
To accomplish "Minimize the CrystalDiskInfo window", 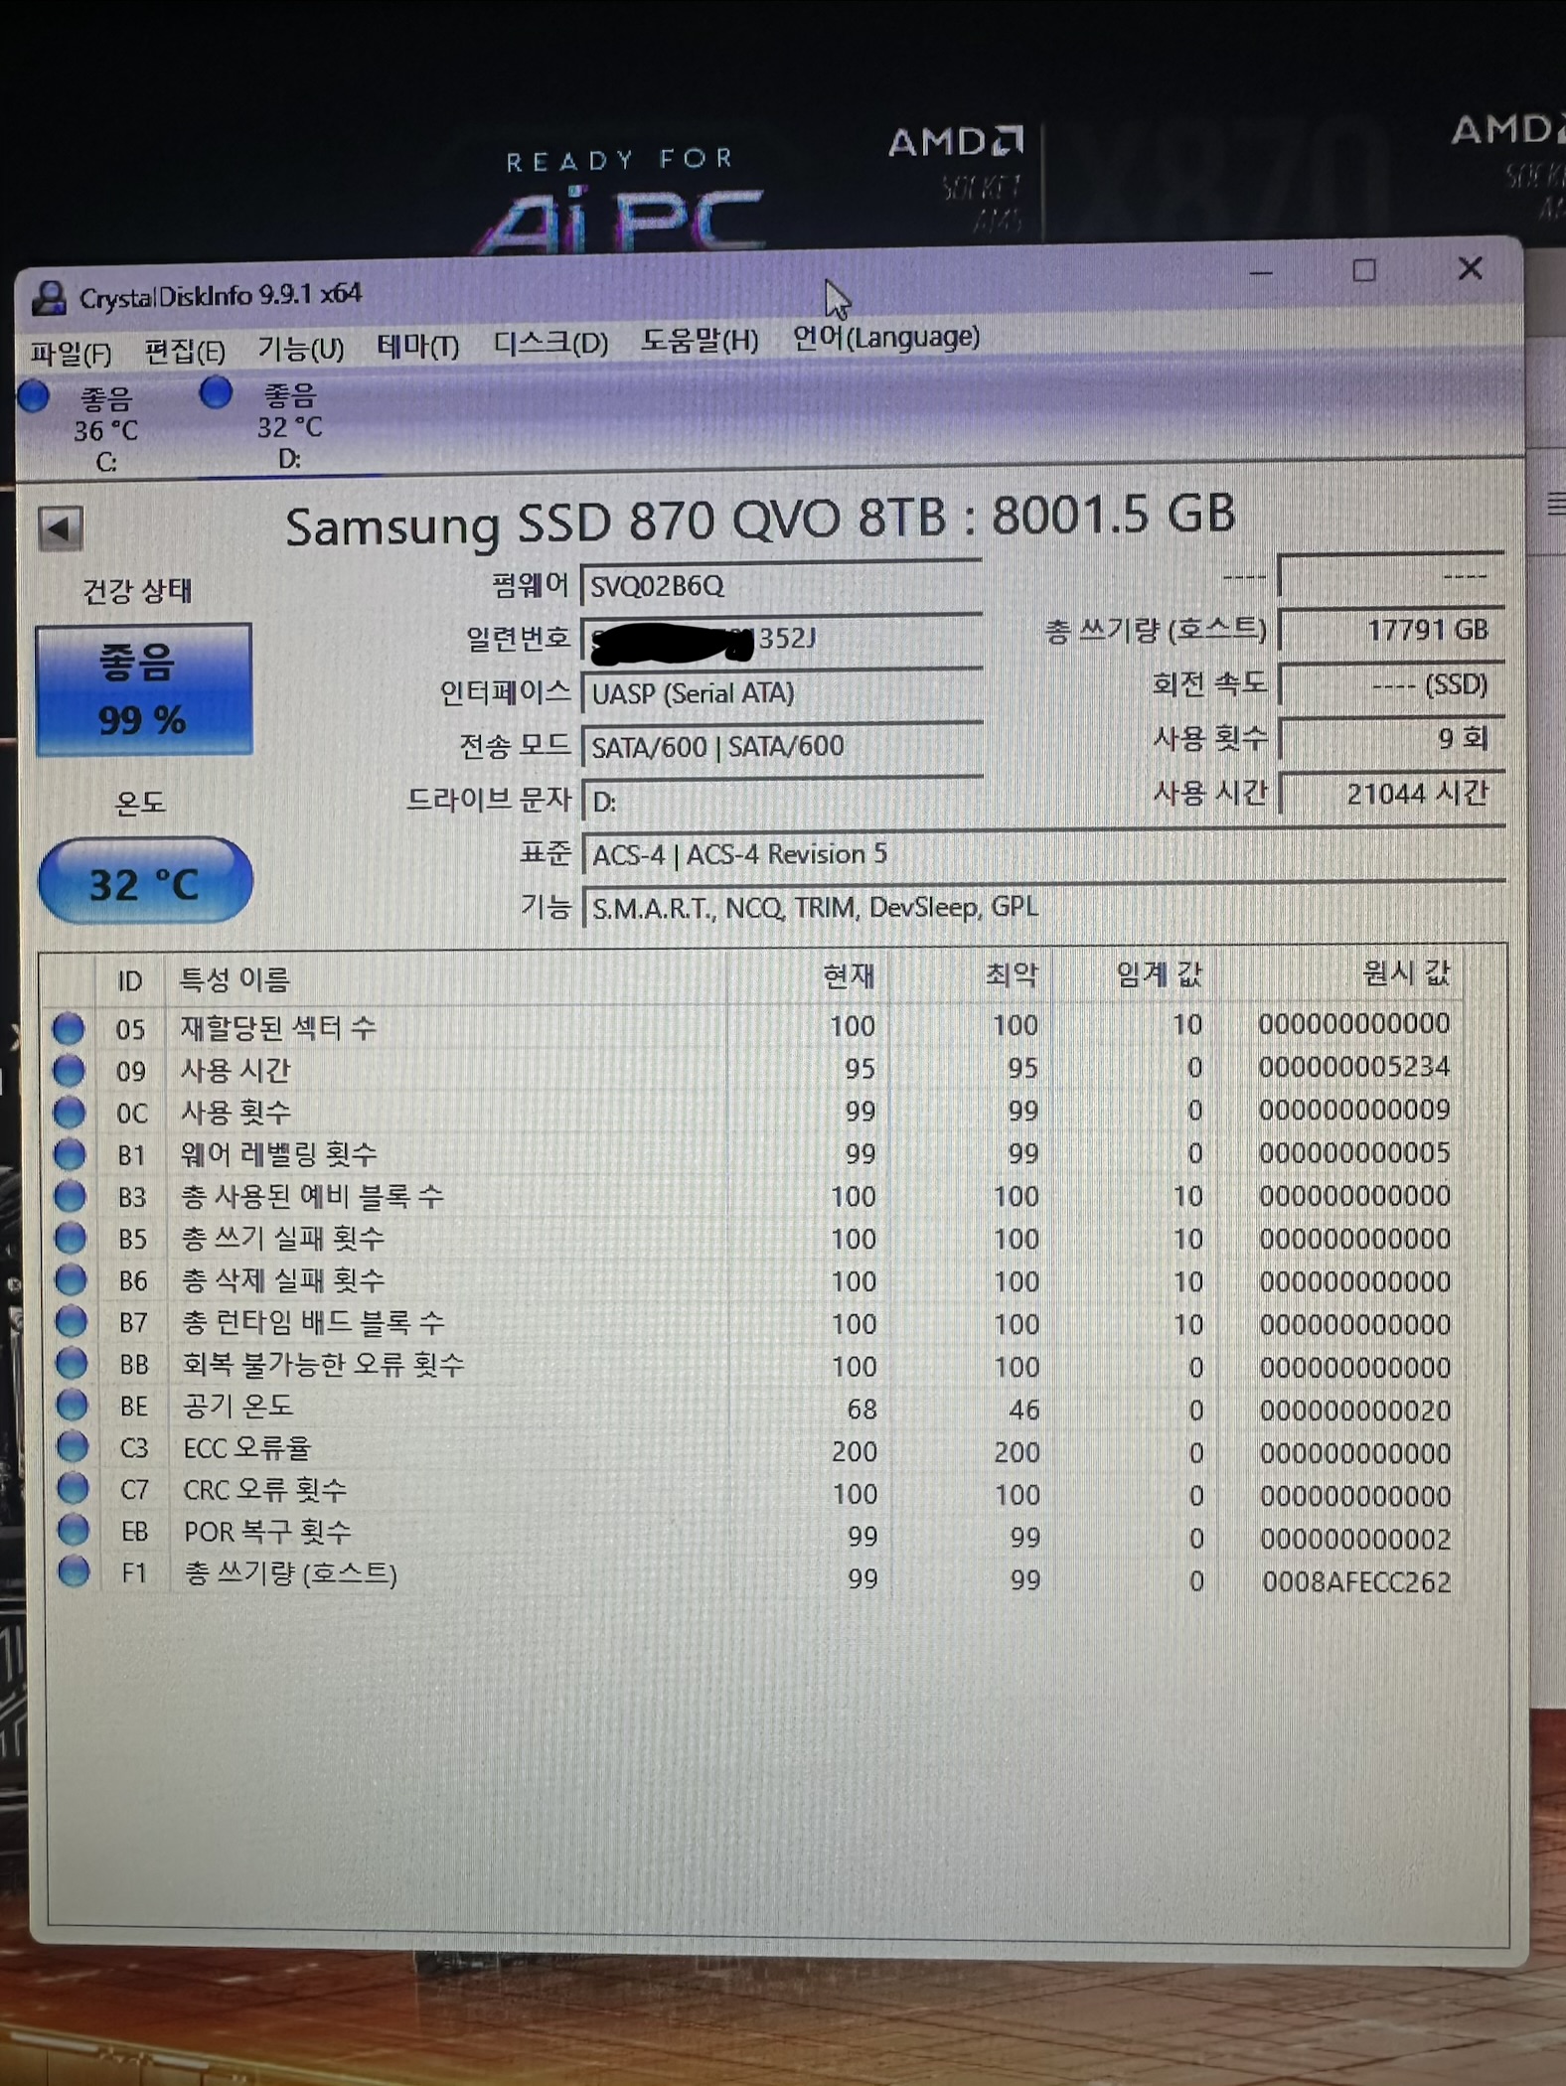I will [x=1261, y=271].
